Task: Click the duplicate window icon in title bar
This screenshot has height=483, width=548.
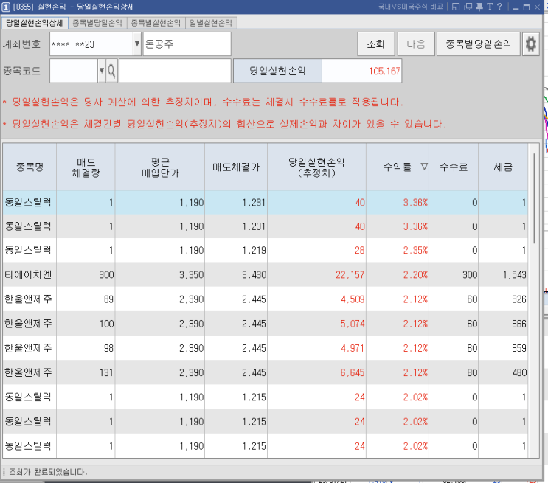Action: pos(468,7)
